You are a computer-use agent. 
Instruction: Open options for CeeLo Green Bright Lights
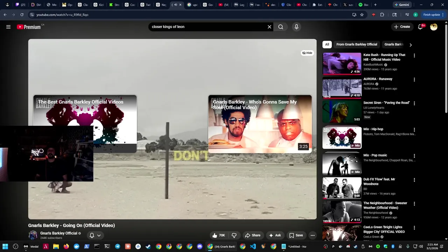[x=414, y=228]
